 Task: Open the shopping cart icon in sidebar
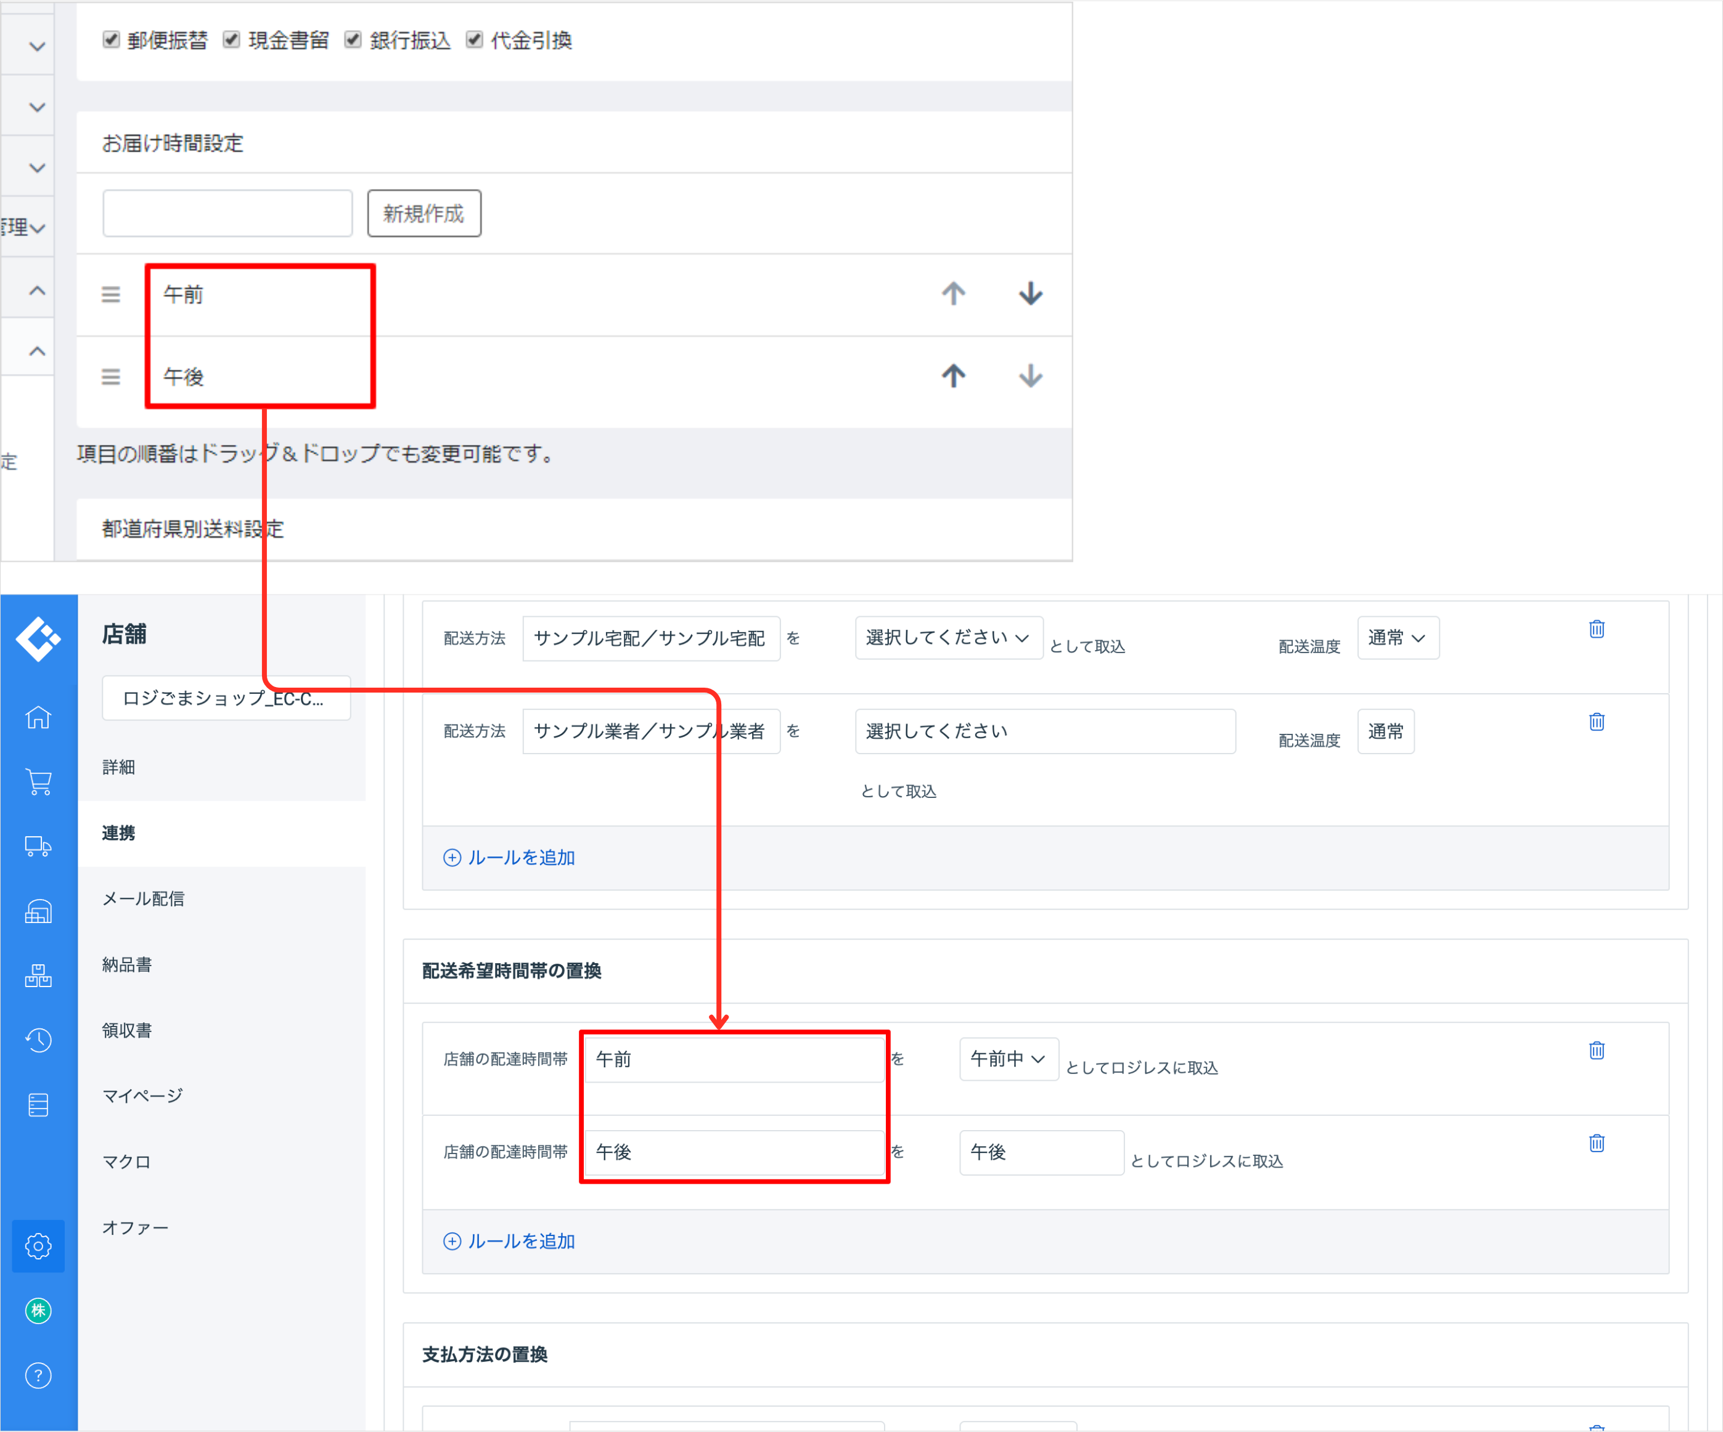(x=38, y=781)
